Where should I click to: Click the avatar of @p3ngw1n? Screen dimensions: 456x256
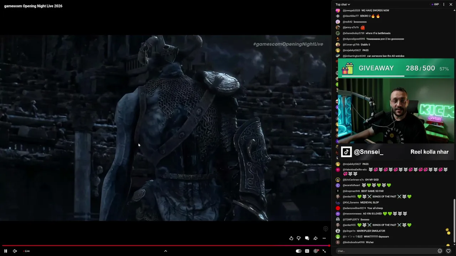338,231
